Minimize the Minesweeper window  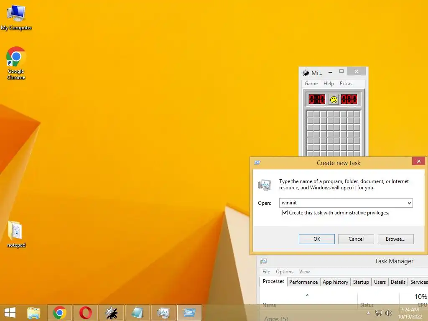click(x=330, y=72)
